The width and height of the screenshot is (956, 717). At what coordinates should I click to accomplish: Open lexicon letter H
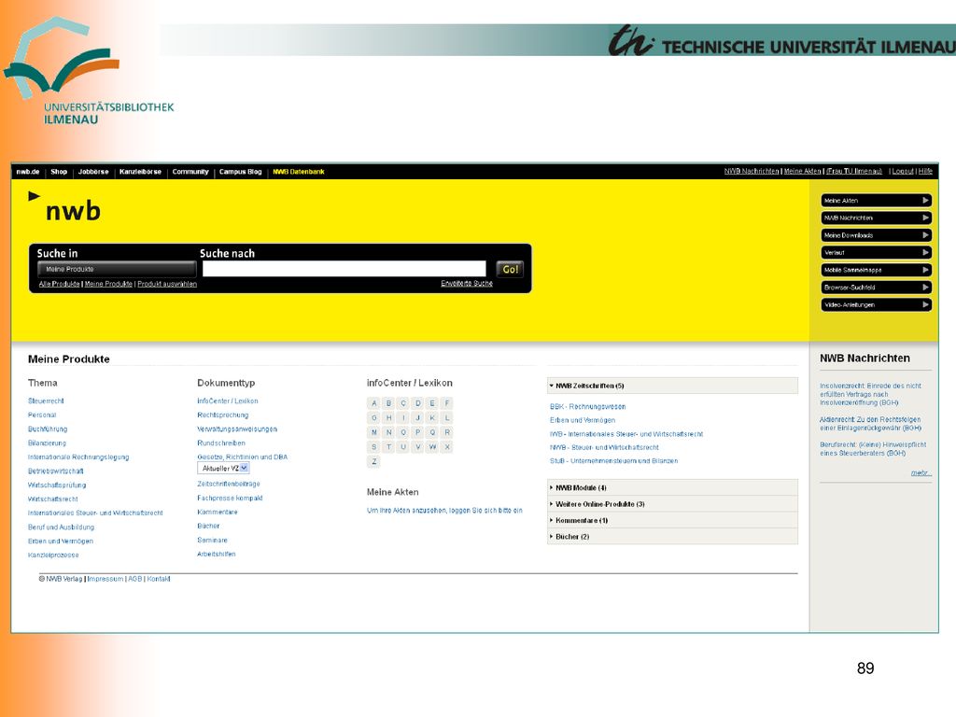389,418
